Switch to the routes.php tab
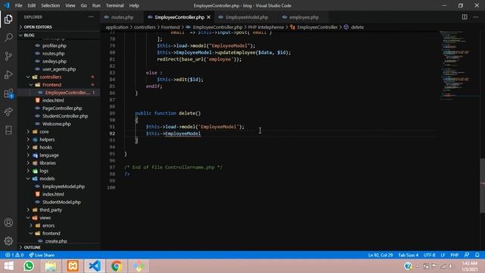This screenshot has height=273, width=485. [x=122, y=17]
